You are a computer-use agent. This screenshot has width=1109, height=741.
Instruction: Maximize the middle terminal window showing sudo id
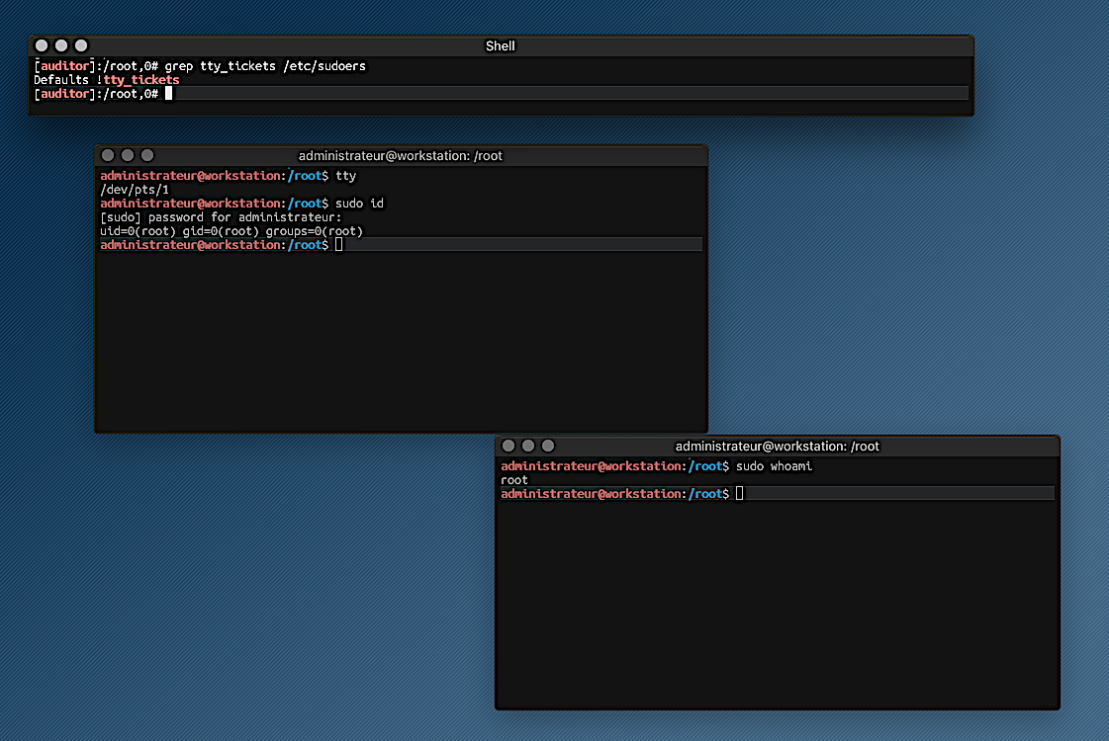coord(147,155)
